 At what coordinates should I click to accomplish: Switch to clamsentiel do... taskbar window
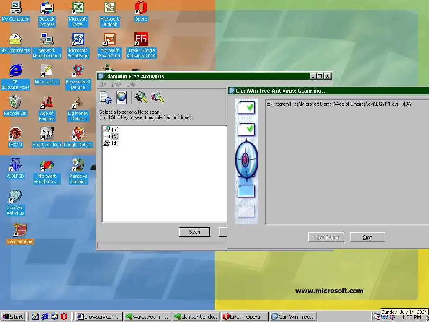[196, 317]
